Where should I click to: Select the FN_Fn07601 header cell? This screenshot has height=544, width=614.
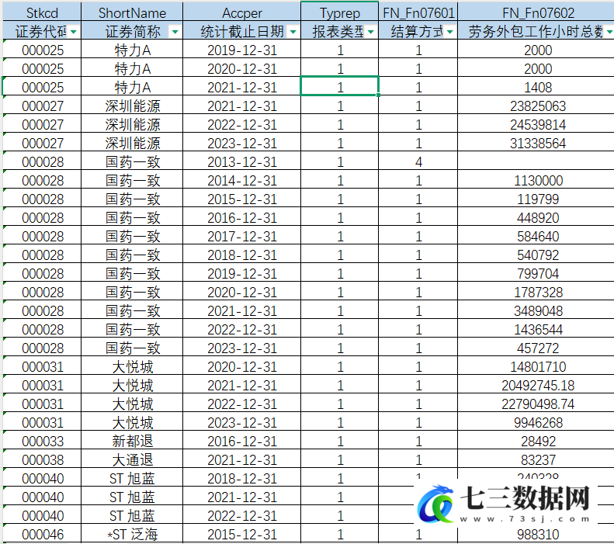[x=418, y=13]
